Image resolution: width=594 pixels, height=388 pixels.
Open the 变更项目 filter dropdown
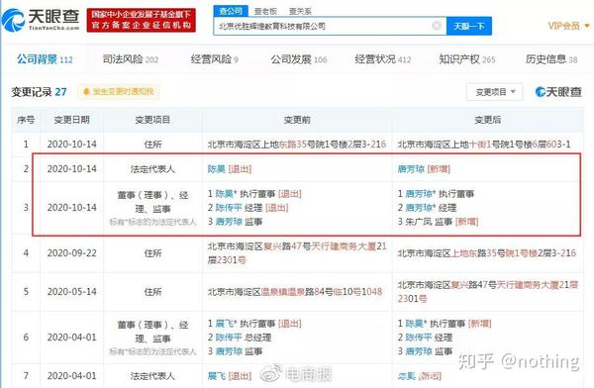coord(495,92)
